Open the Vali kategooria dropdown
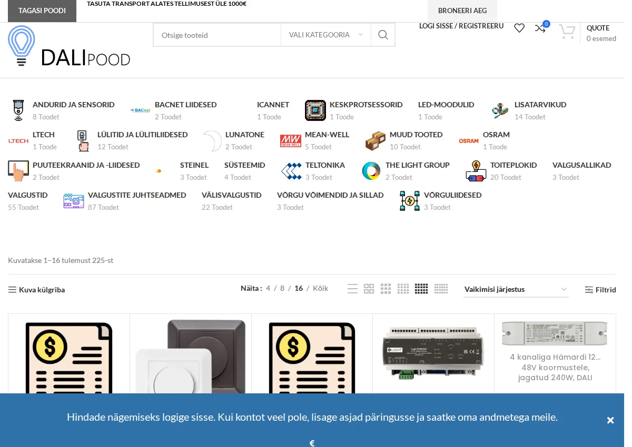Viewport: 632px width, 447px height. [x=326, y=35]
